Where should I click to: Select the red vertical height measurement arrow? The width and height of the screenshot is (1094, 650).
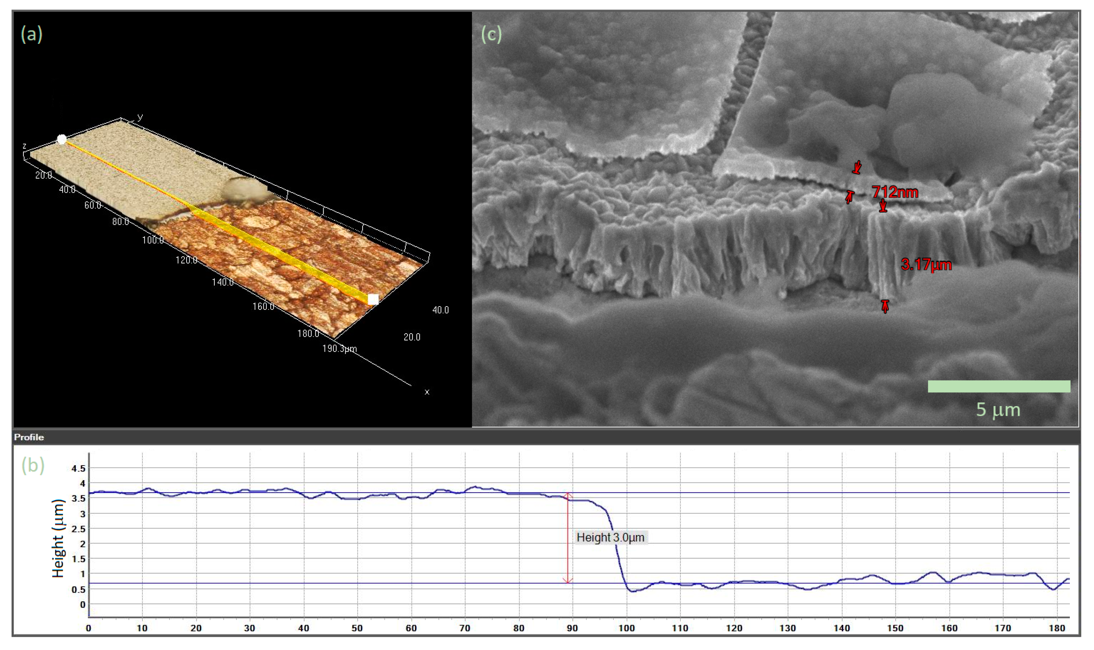(568, 538)
